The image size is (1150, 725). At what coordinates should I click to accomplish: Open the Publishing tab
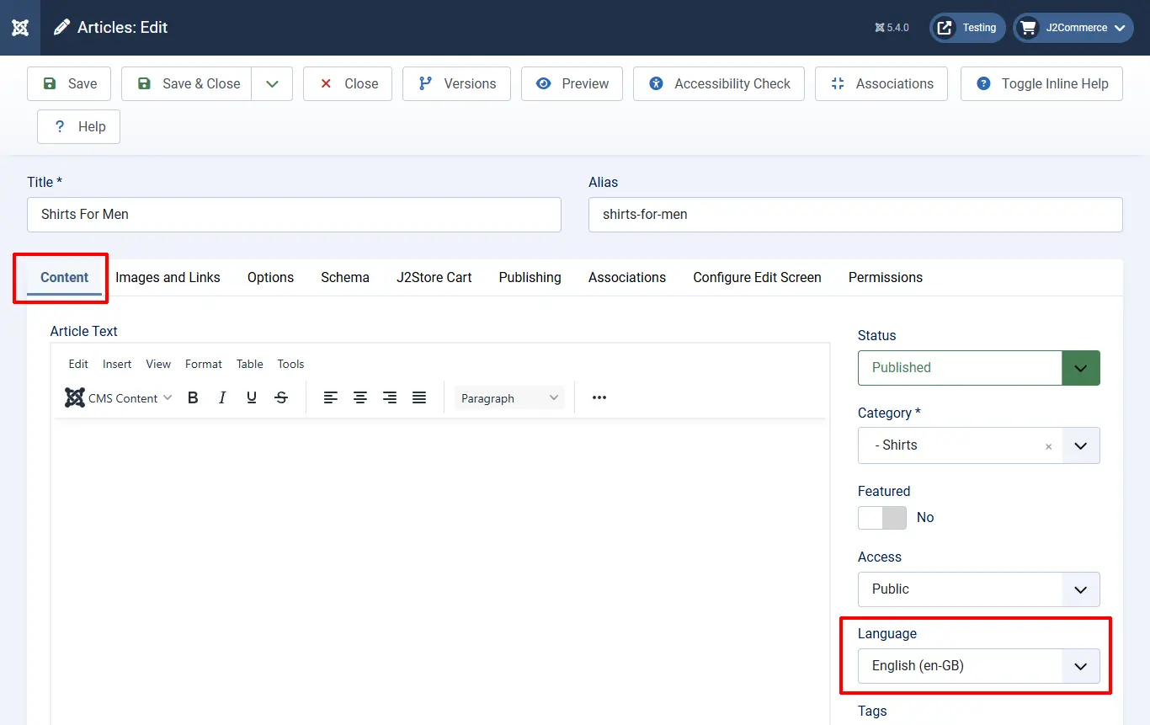(530, 278)
